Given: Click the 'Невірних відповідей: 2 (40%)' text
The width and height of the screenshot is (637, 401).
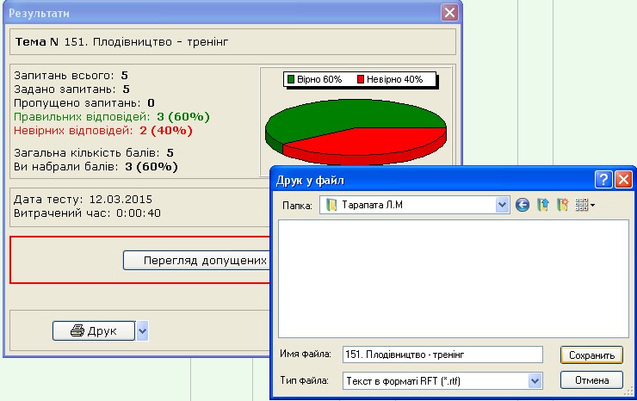Looking at the screenshot, I should click(103, 131).
